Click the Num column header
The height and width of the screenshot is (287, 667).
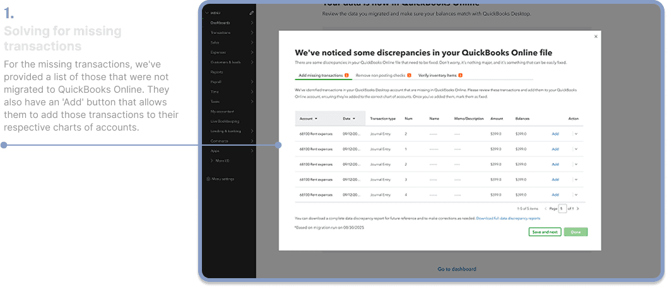pos(408,119)
